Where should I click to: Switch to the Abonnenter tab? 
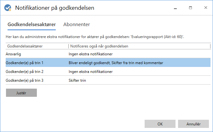pos(77,24)
